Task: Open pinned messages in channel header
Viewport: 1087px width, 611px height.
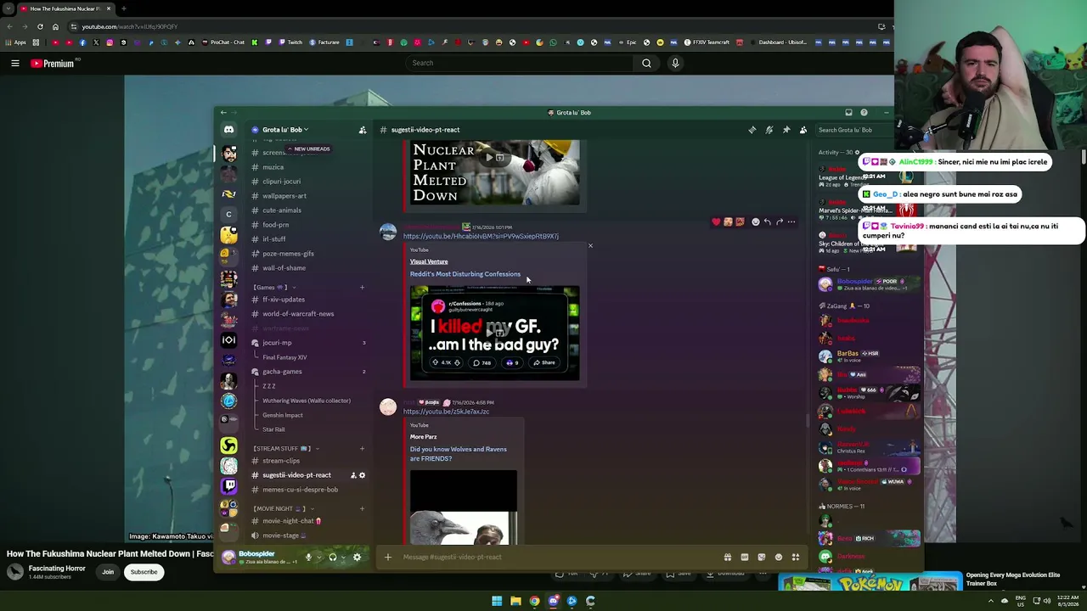Action: [x=786, y=130]
